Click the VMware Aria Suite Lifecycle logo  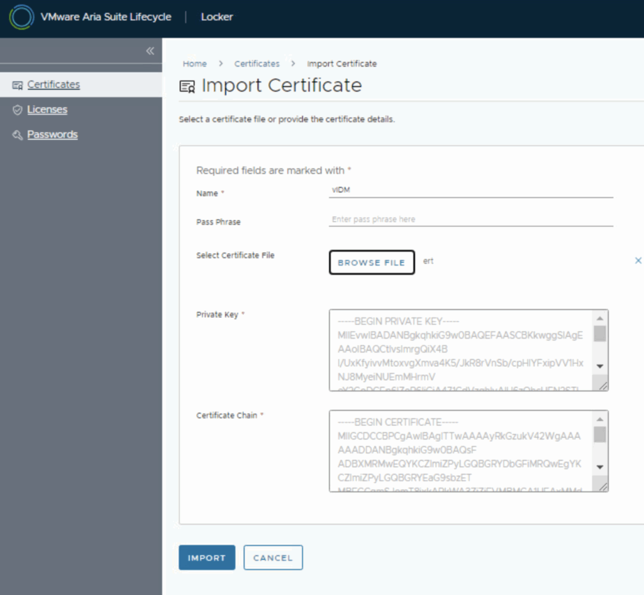tap(21, 17)
